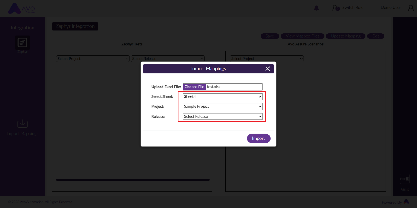Open the Prof J Assist icon
This screenshot has width=417, height=208.
coord(404,179)
